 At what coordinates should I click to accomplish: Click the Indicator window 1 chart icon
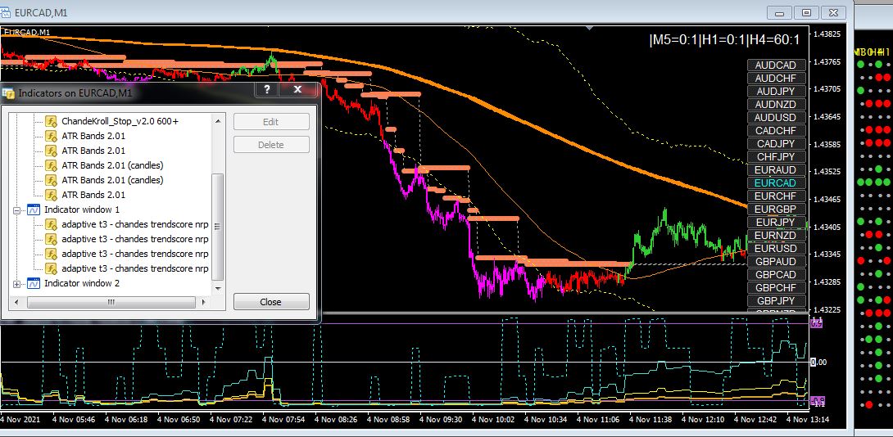(x=34, y=210)
